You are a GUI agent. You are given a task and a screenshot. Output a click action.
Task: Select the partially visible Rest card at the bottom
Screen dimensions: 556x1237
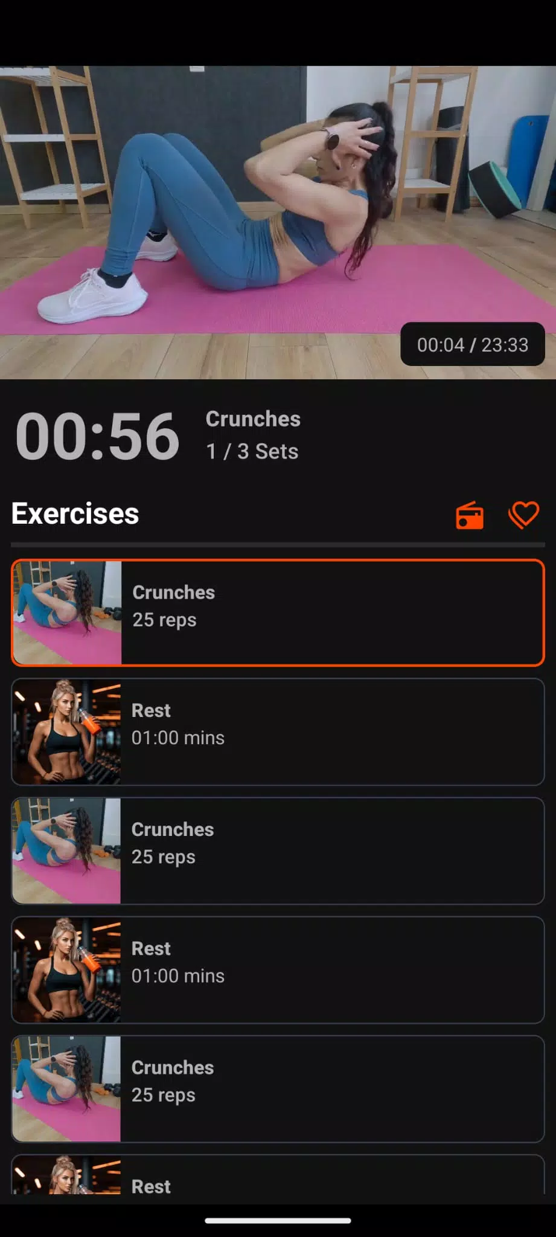(x=278, y=1174)
